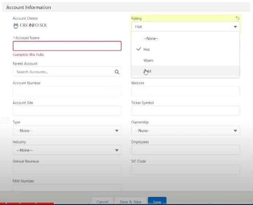Click the Website text field
The height and width of the screenshot is (205, 253).
click(x=185, y=91)
